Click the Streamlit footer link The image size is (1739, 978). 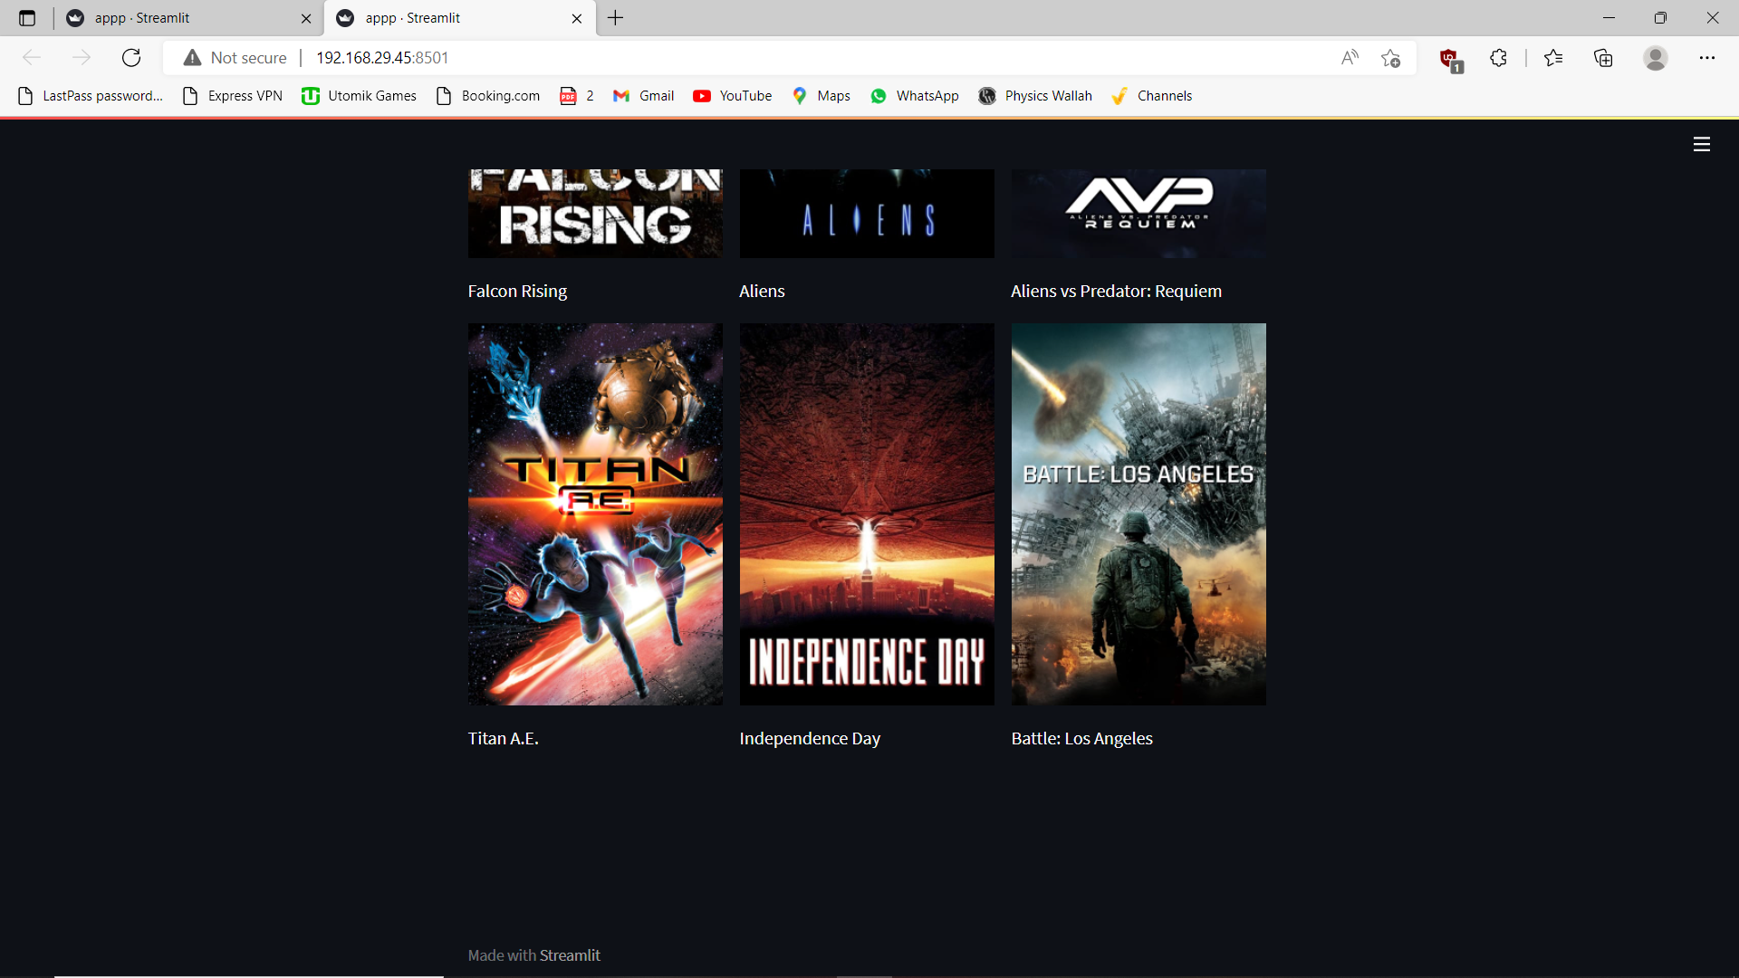(x=570, y=955)
